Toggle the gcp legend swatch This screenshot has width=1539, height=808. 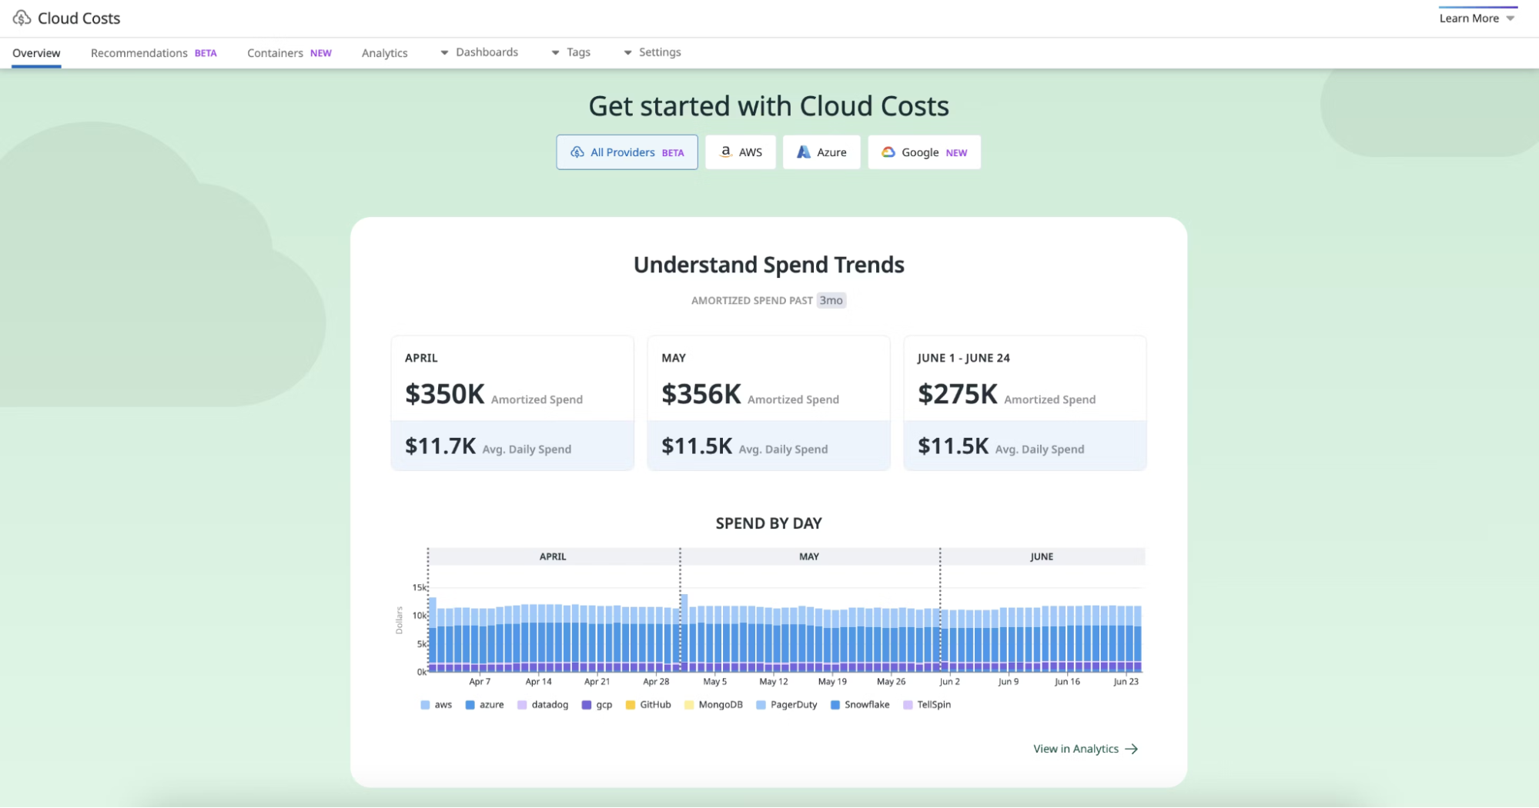coord(587,705)
